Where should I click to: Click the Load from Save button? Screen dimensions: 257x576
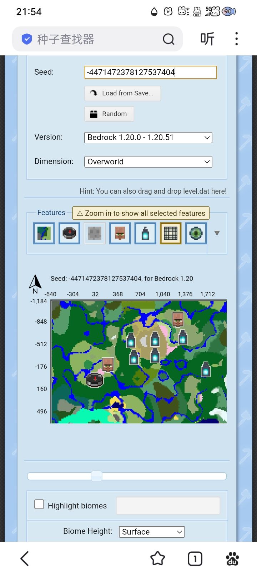pos(122,93)
